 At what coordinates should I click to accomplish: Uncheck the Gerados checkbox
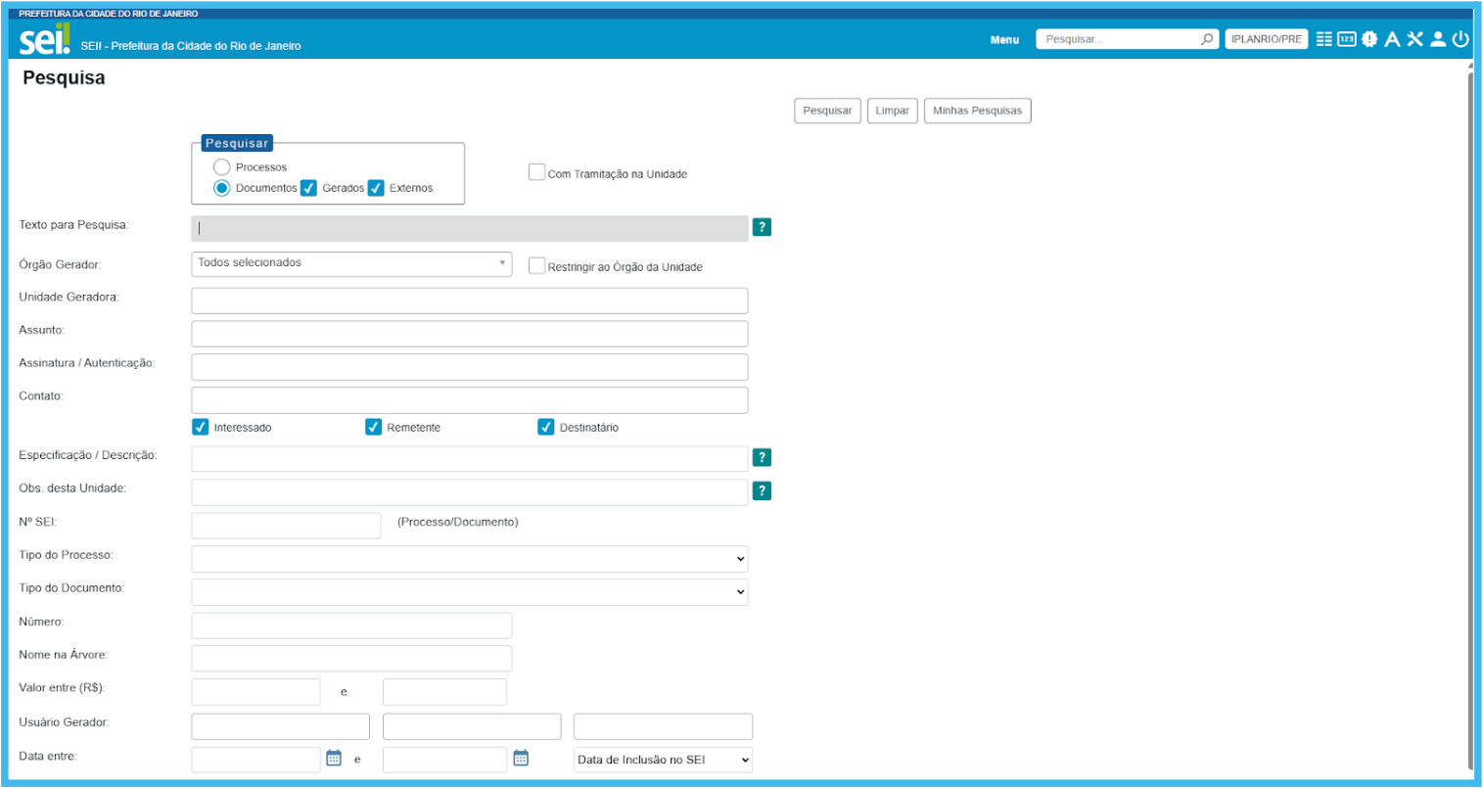(x=308, y=188)
